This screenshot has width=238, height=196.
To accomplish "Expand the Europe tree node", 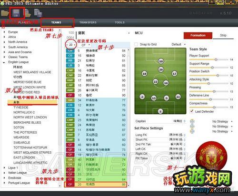I will tap(4, 32).
